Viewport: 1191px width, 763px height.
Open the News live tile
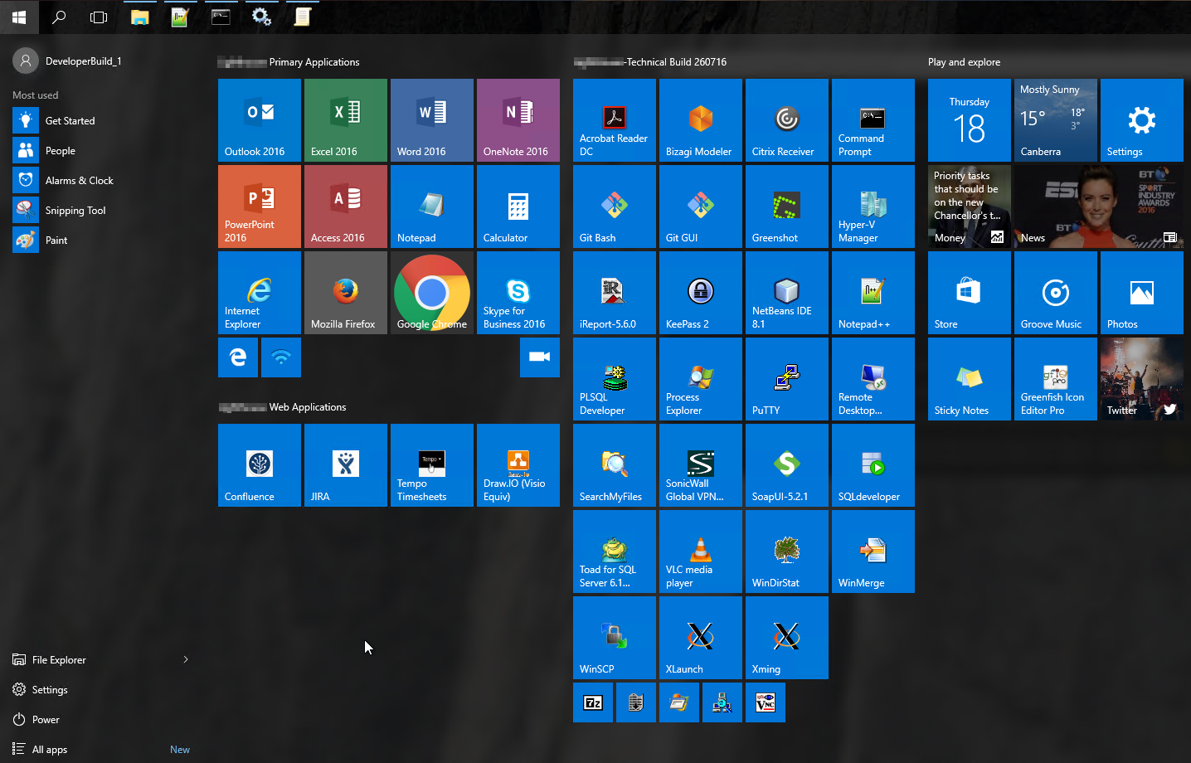(x=1099, y=207)
